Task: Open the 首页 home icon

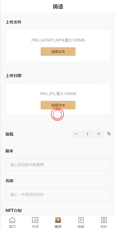Action: click(12, 220)
